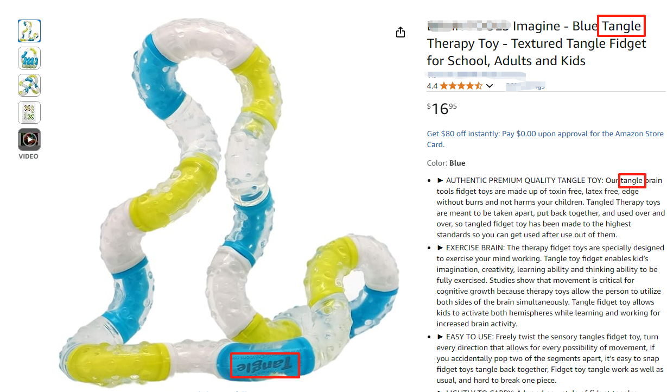Click the $16.95 price
Viewport: 667px width, 392px height.
(442, 108)
